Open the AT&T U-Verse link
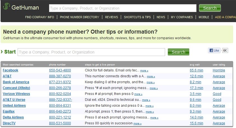Viewport: 236px width, 128px height. 14,100
